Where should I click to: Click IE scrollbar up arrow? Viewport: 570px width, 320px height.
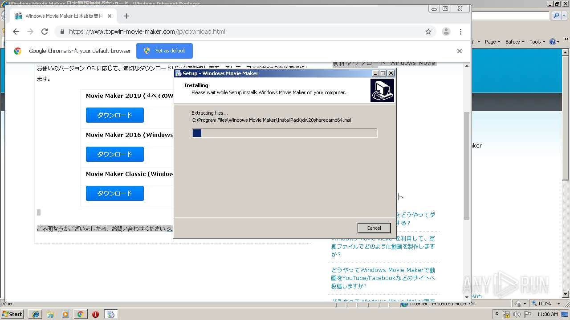pyautogui.click(x=566, y=53)
